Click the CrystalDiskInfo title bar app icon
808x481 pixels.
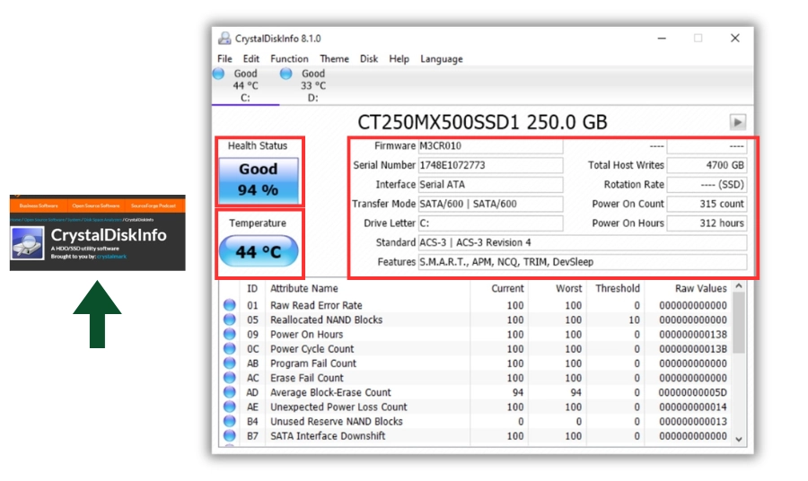click(224, 38)
